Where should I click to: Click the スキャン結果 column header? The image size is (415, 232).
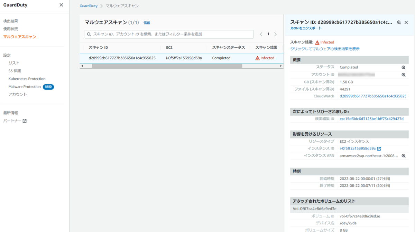266,48
